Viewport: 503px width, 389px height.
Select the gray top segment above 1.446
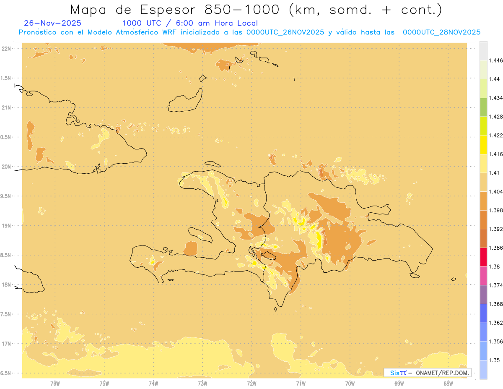[483, 51]
